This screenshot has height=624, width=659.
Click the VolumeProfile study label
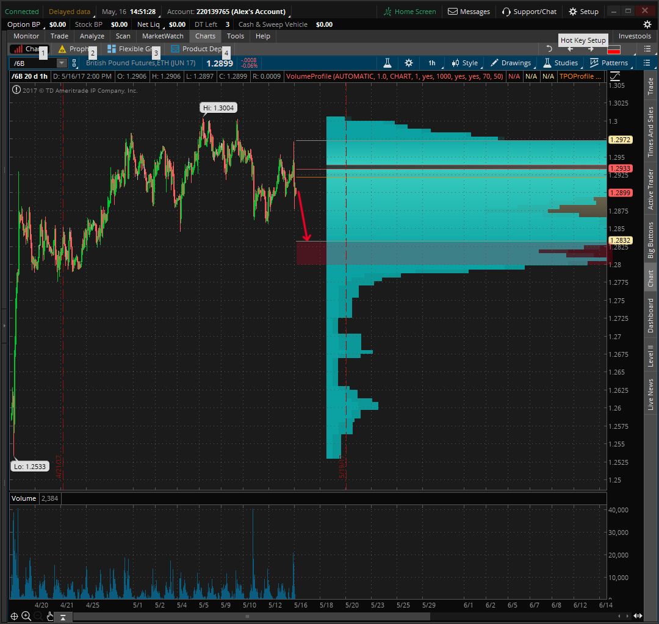click(x=394, y=76)
